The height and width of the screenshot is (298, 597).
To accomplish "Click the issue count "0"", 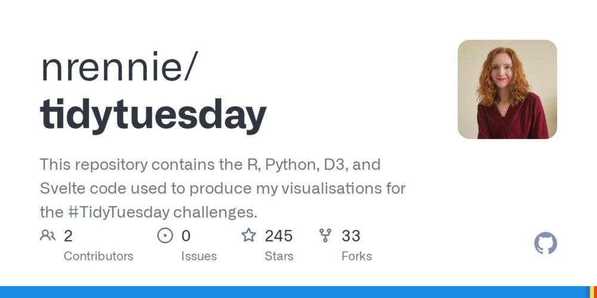I will [186, 236].
